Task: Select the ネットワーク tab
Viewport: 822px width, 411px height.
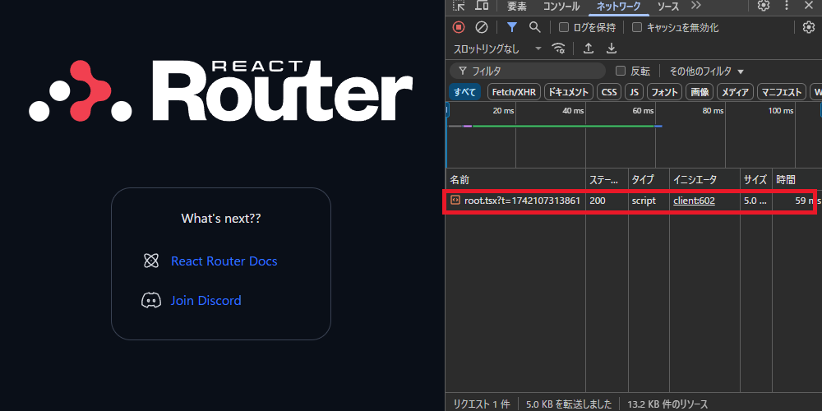Action: 619,7
